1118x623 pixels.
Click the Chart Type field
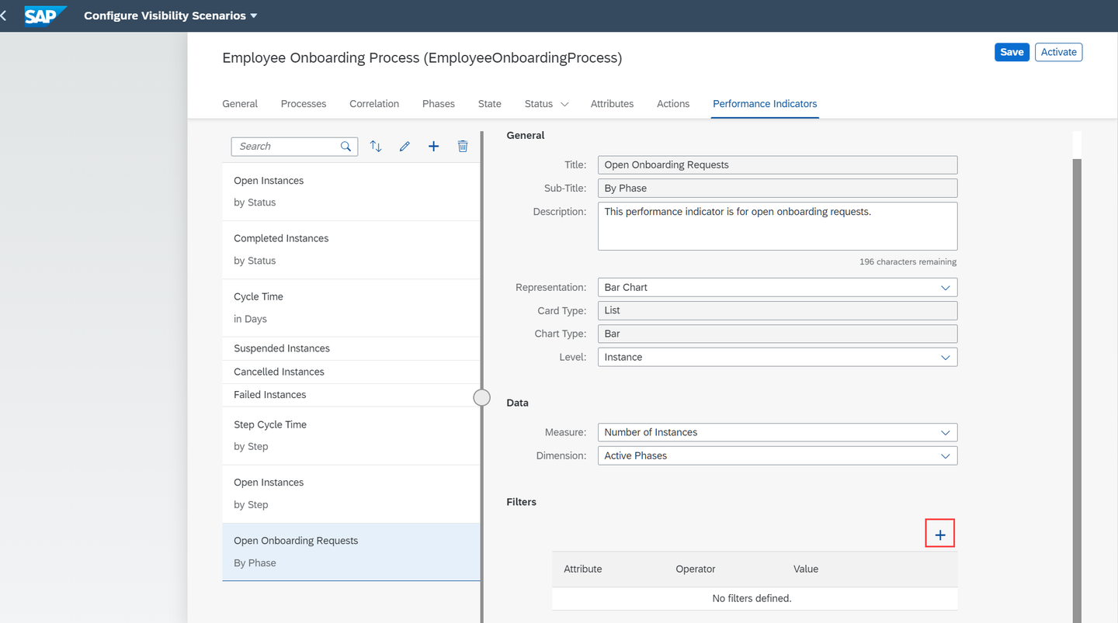pyautogui.click(x=777, y=334)
